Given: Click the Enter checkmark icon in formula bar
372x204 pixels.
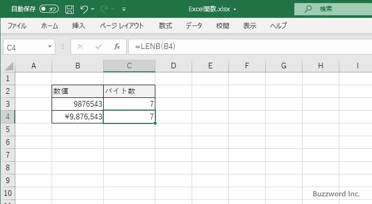Looking at the screenshot, I should (99, 46).
